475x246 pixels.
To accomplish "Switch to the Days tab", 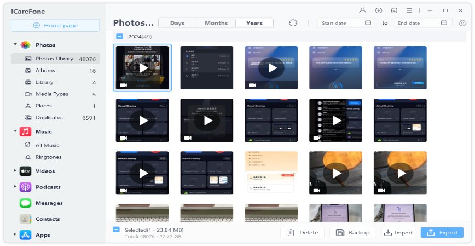I will (177, 23).
